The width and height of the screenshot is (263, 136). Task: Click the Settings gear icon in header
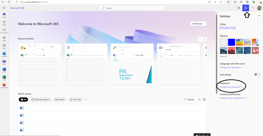pyautogui.click(x=246, y=8)
